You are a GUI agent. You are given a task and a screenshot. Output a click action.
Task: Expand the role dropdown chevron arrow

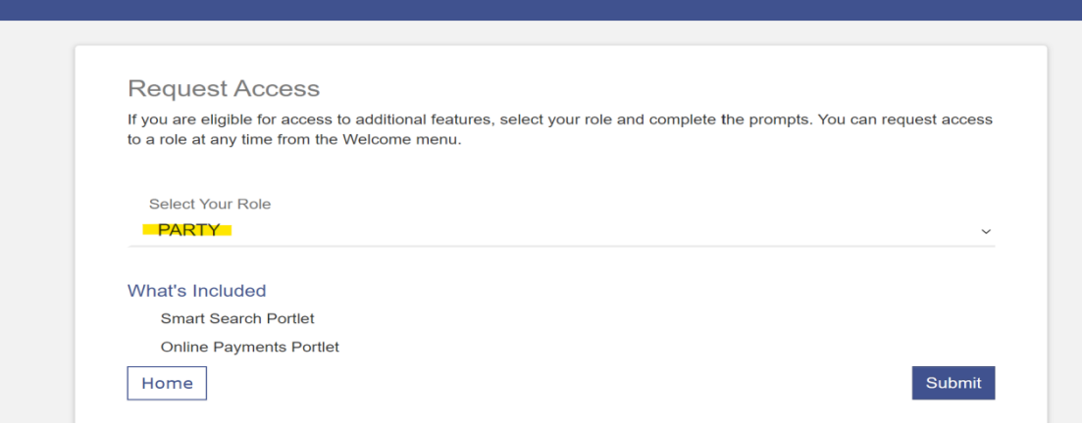(x=986, y=232)
